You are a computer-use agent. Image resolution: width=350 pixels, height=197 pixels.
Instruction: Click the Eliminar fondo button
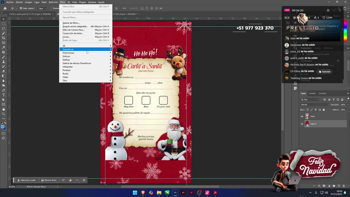click(x=49, y=180)
